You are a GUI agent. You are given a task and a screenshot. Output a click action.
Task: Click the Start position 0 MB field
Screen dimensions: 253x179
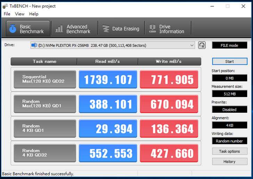(229, 78)
